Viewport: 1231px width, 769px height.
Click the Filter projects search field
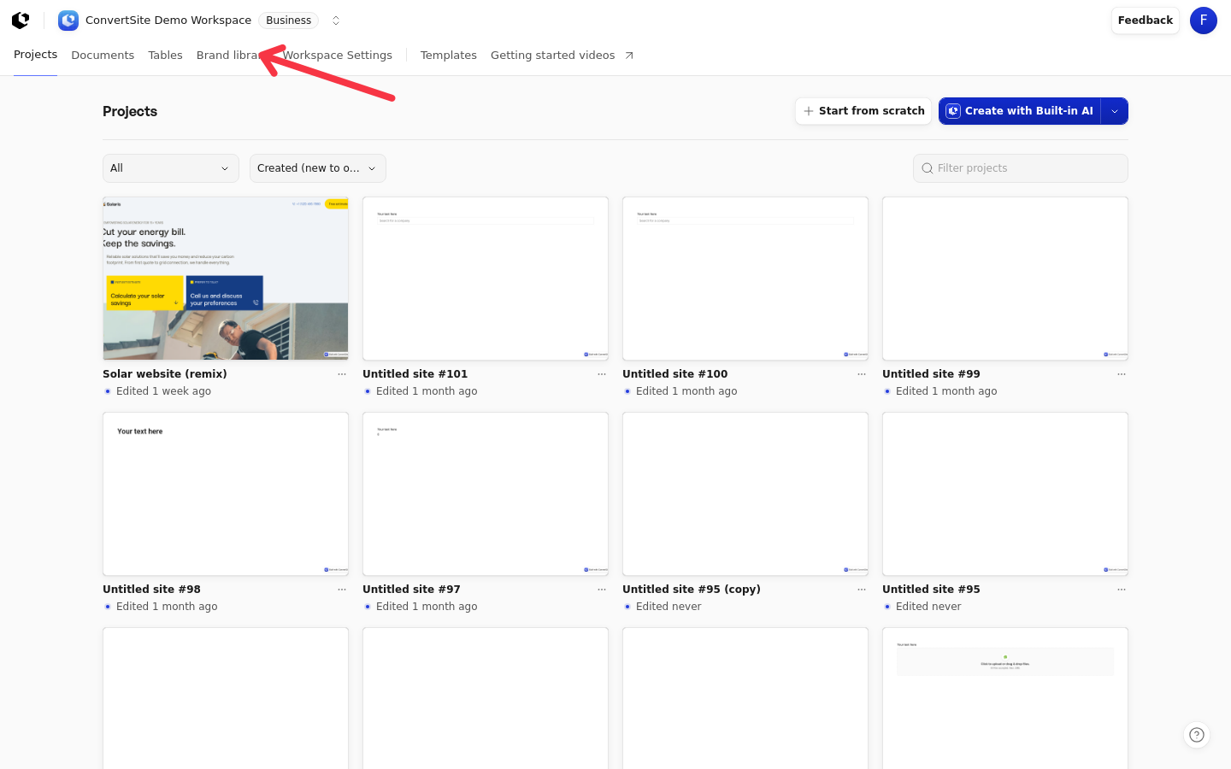(1021, 168)
